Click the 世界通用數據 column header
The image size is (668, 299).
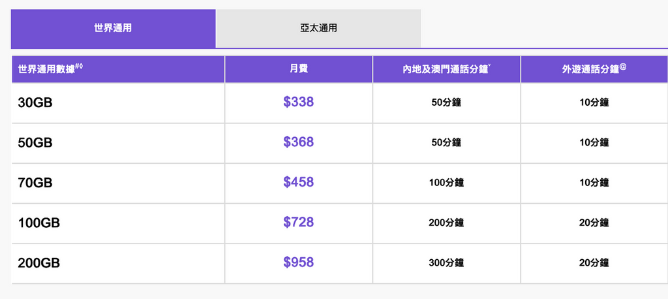tap(50, 69)
